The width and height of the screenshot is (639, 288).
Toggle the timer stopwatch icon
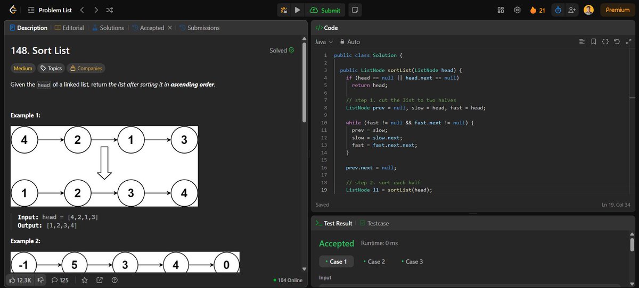[558, 10]
